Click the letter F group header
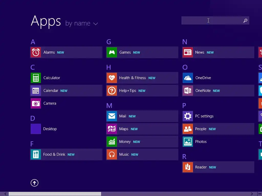The image size is (262, 196). [x=32, y=144]
